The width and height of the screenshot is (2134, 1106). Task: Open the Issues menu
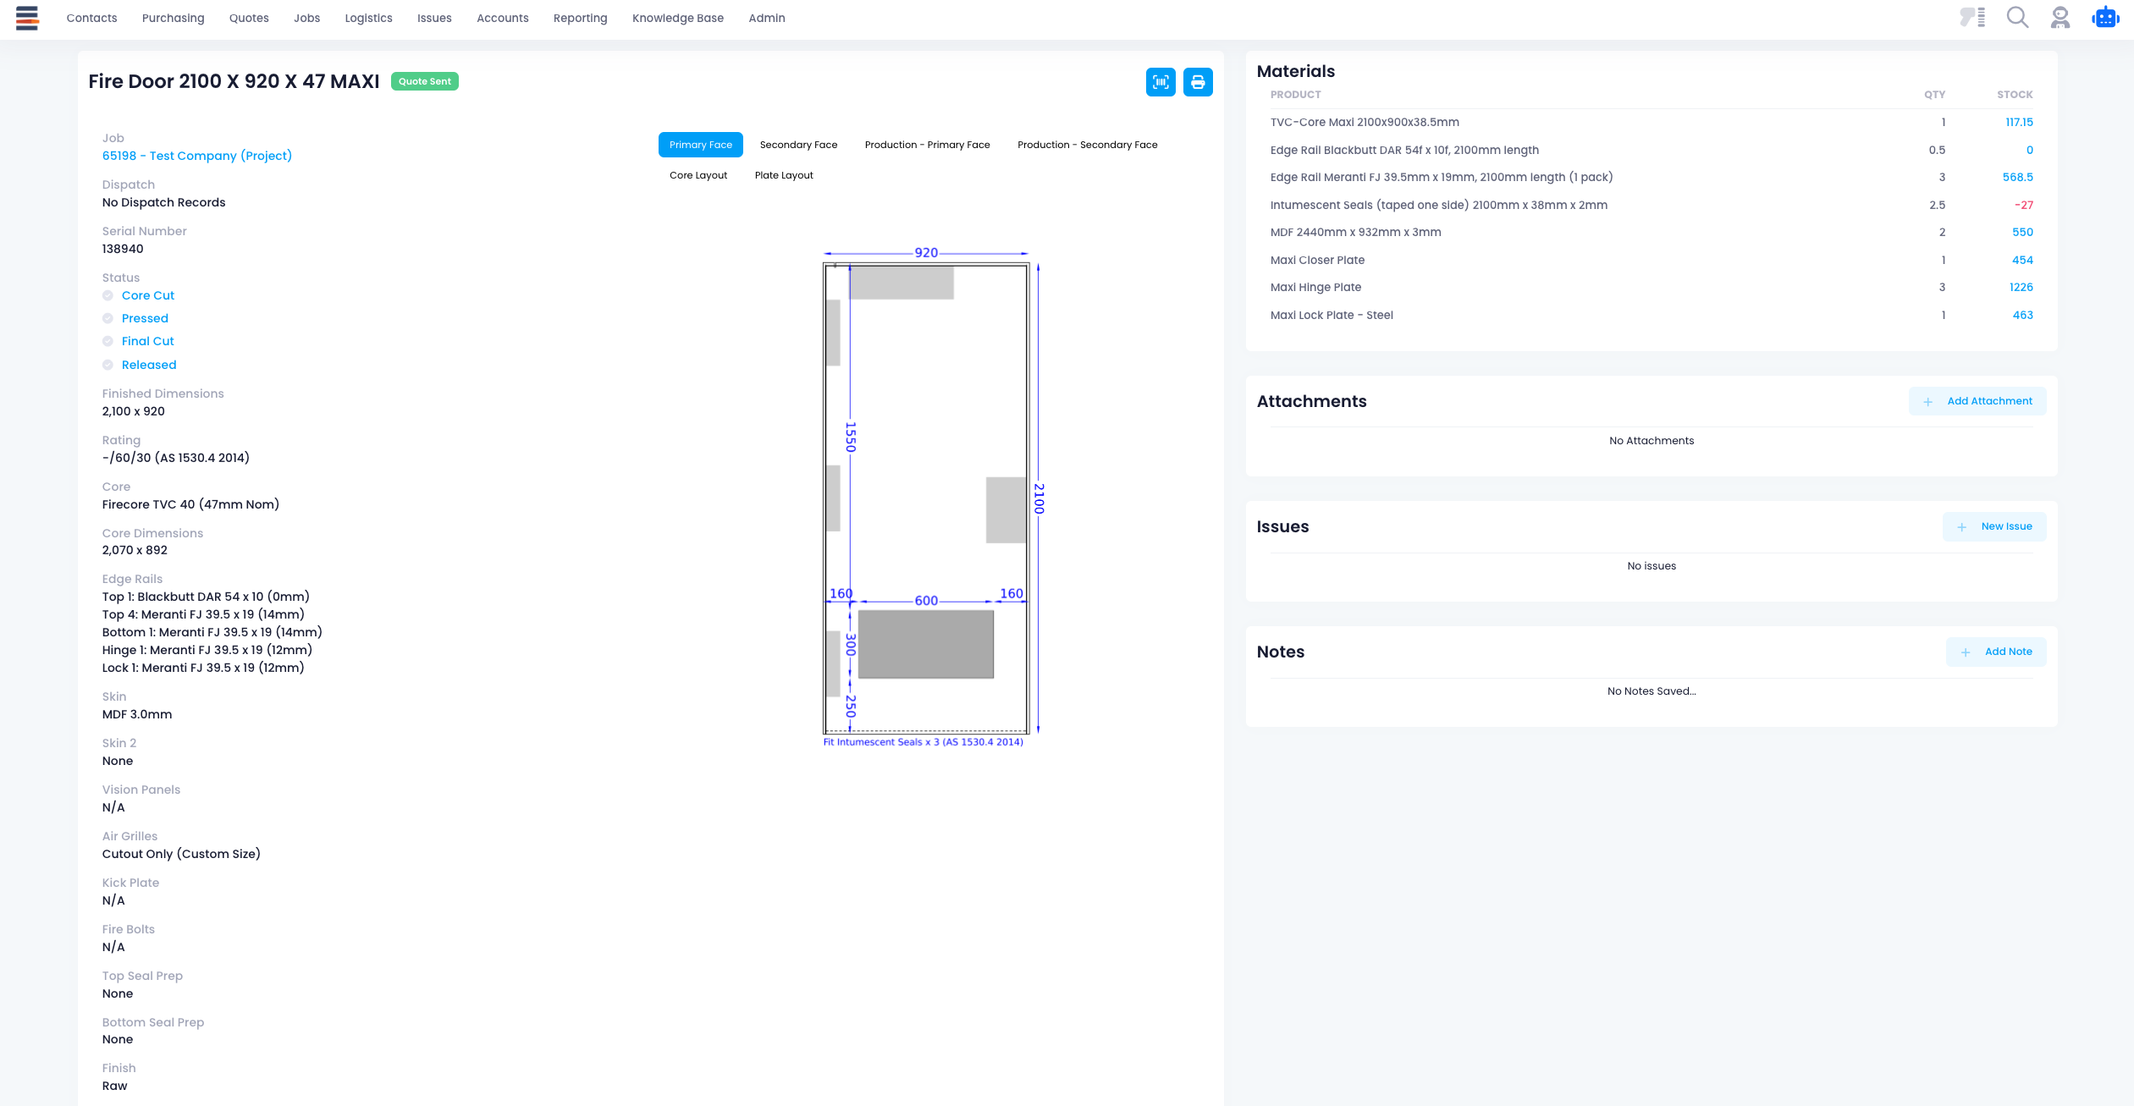point(434,18)
